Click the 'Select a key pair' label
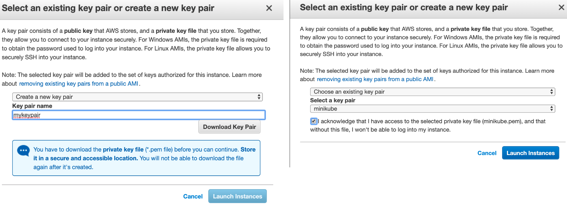This screenshot has width=567, height=205. [333, 100]
